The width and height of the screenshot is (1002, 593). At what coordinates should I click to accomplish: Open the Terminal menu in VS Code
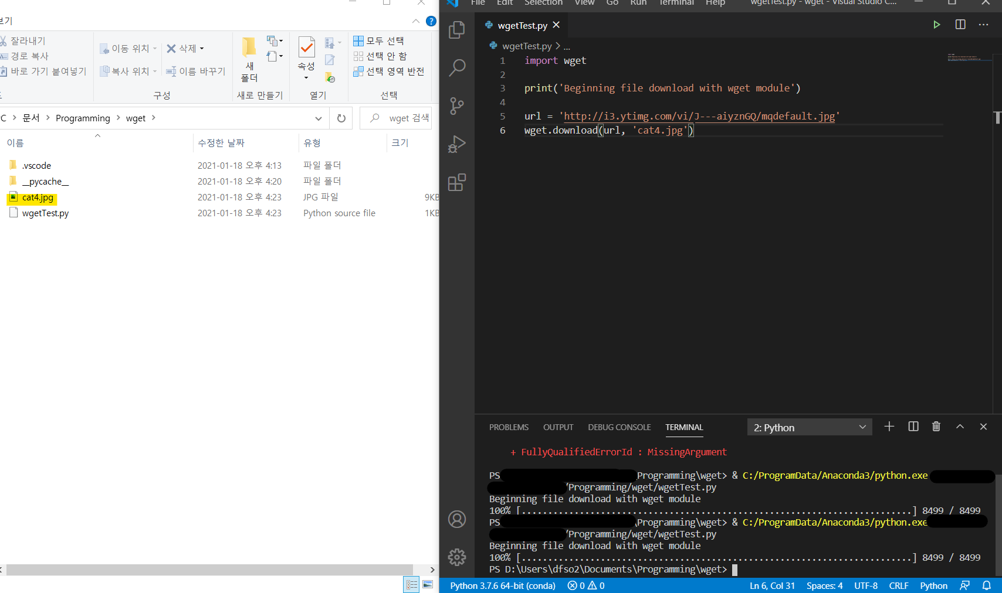[676, 3]
